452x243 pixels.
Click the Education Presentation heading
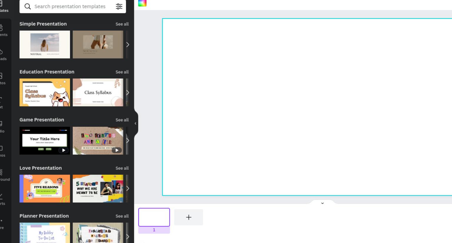(x=47, y=72)
